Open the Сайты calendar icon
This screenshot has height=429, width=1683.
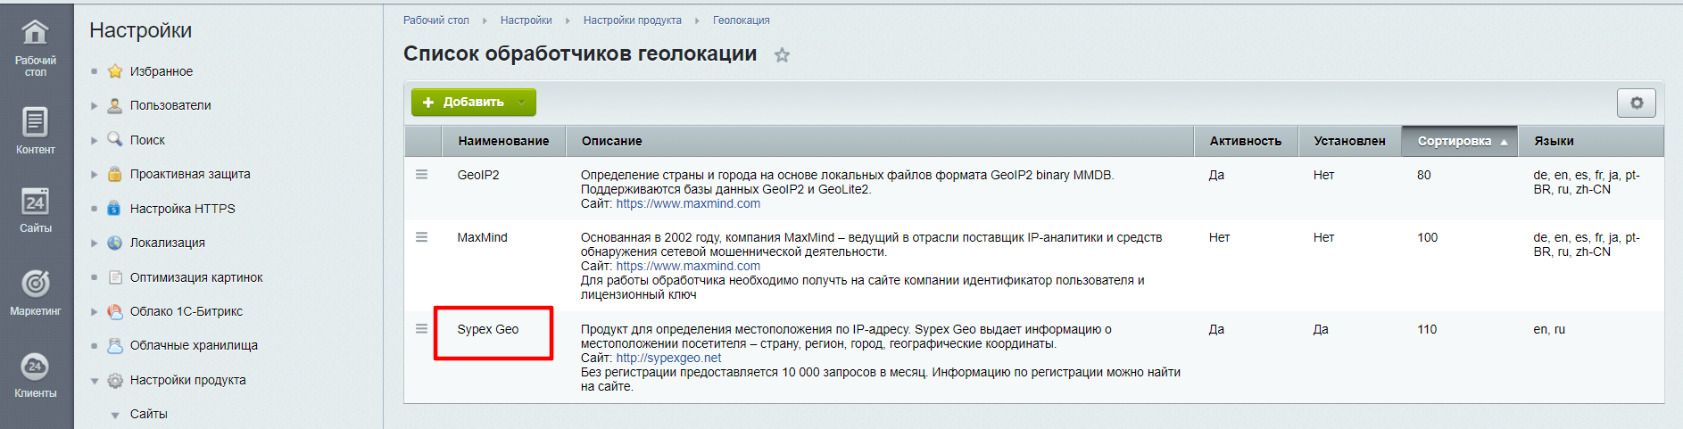coord(35,202)
